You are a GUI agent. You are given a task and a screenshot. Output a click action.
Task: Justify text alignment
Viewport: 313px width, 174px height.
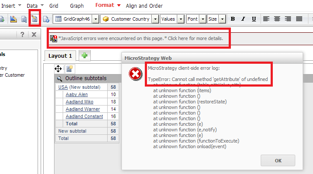pos(299,19)
